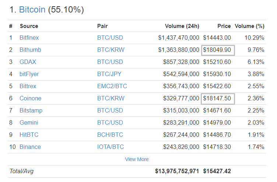Click the Bitstamp source link
This screenshot has width=277, height=182.
(31, 110)
